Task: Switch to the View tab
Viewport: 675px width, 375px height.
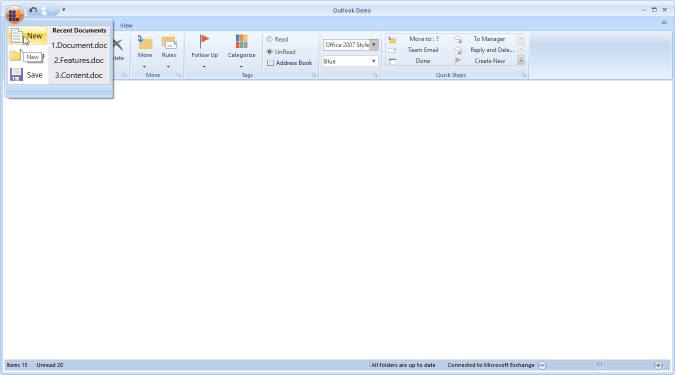Action: coord(126,25)
